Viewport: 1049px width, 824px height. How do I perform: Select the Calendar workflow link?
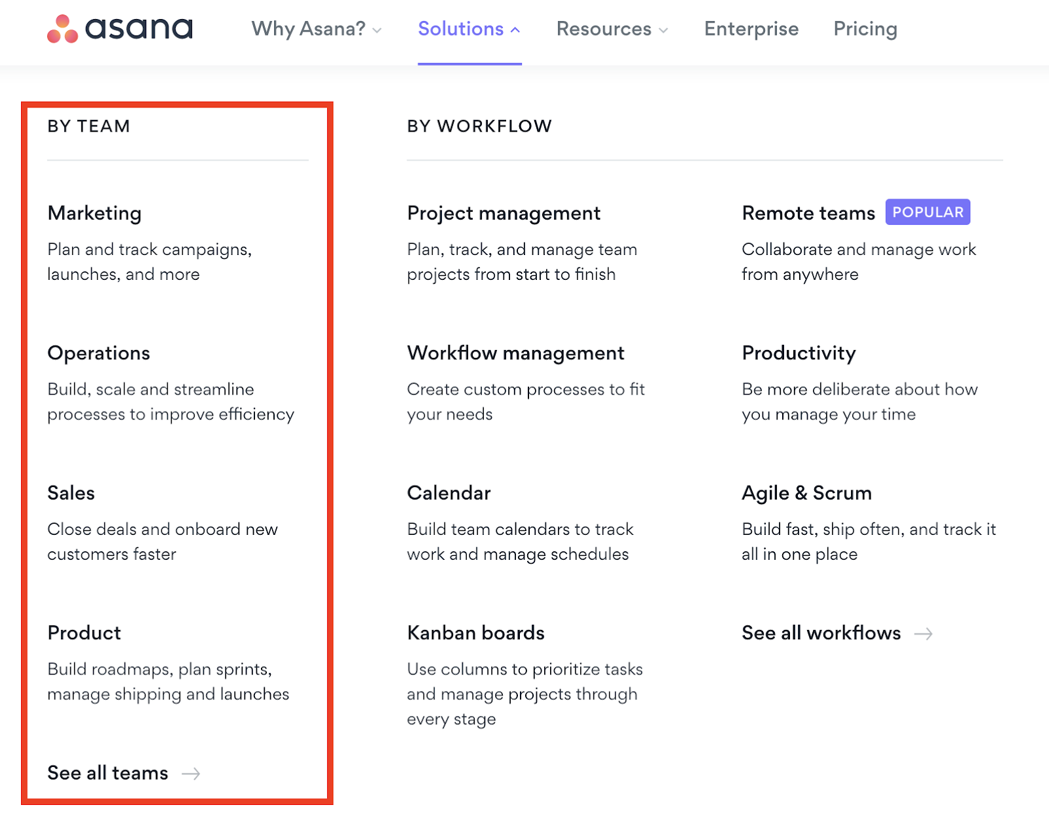(x=448, y=493)
